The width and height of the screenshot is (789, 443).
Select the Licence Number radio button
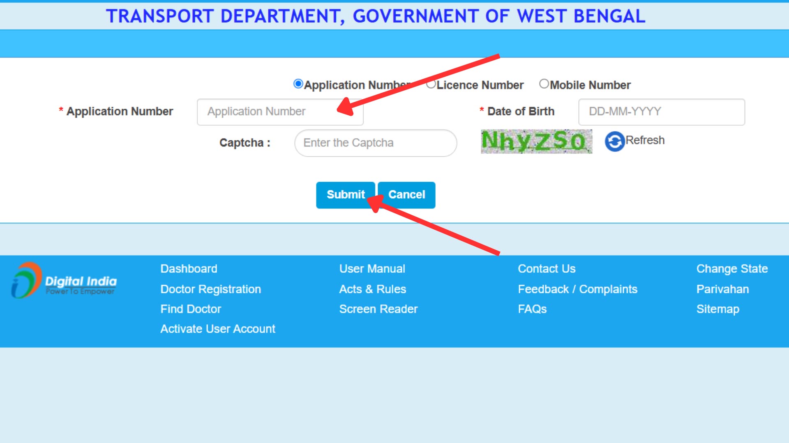(x=431, y=84)
